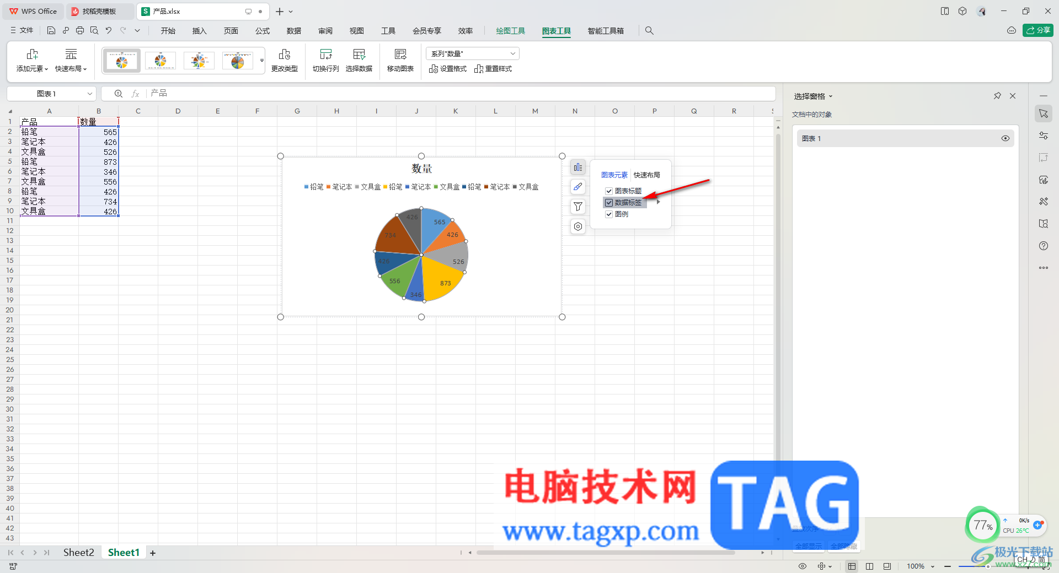This screenshot has width=1059, height=573.
Task: Click the formula bar input field
Action: pos(461,94)
